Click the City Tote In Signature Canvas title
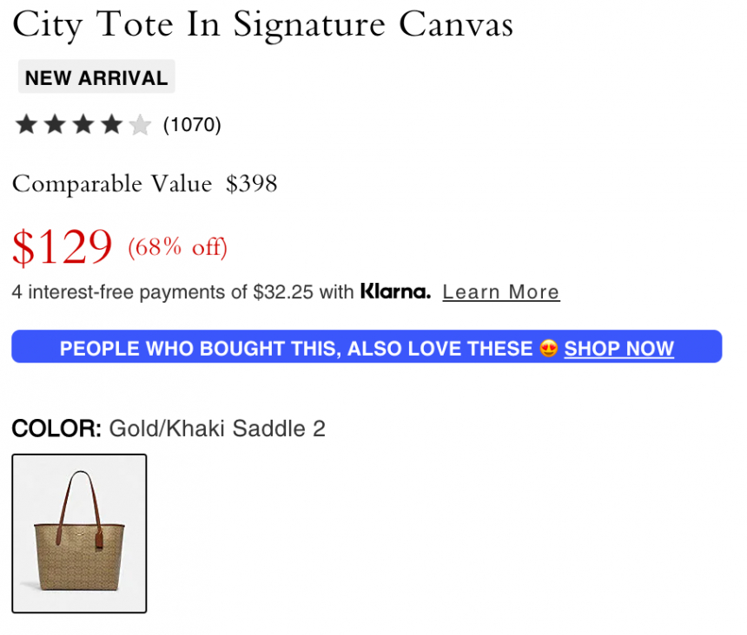This screenshot has height=635, width=747. pyautogui.click(x=262, y=24)
